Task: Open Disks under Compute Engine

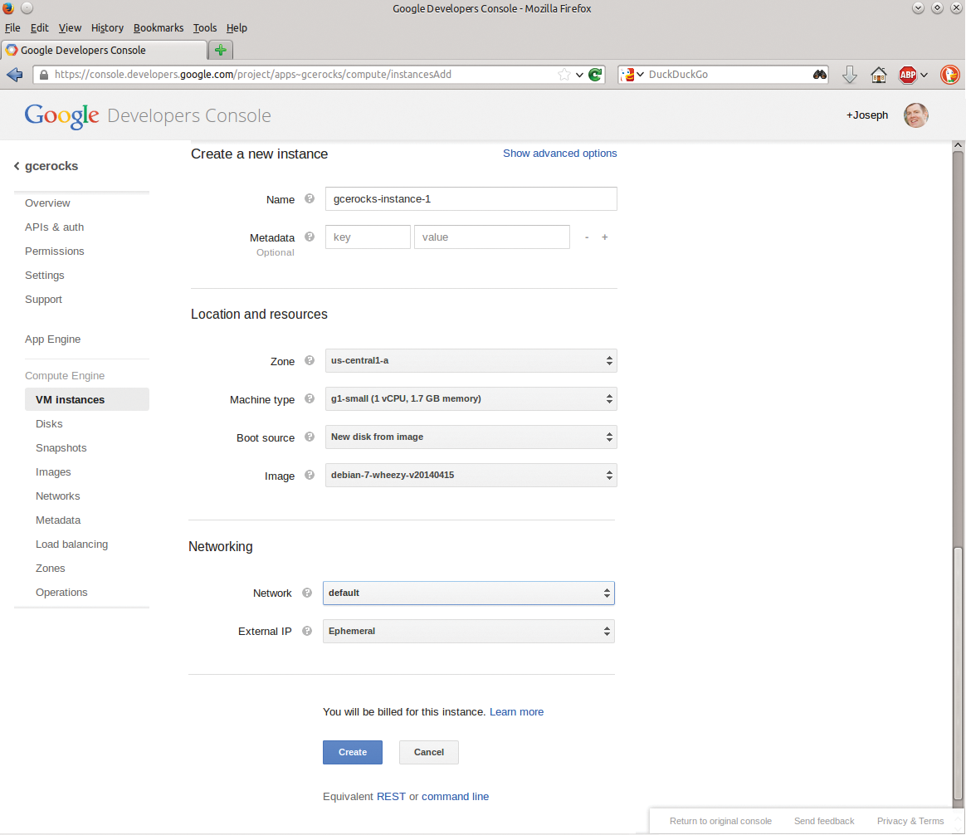Action: [49, 423]
